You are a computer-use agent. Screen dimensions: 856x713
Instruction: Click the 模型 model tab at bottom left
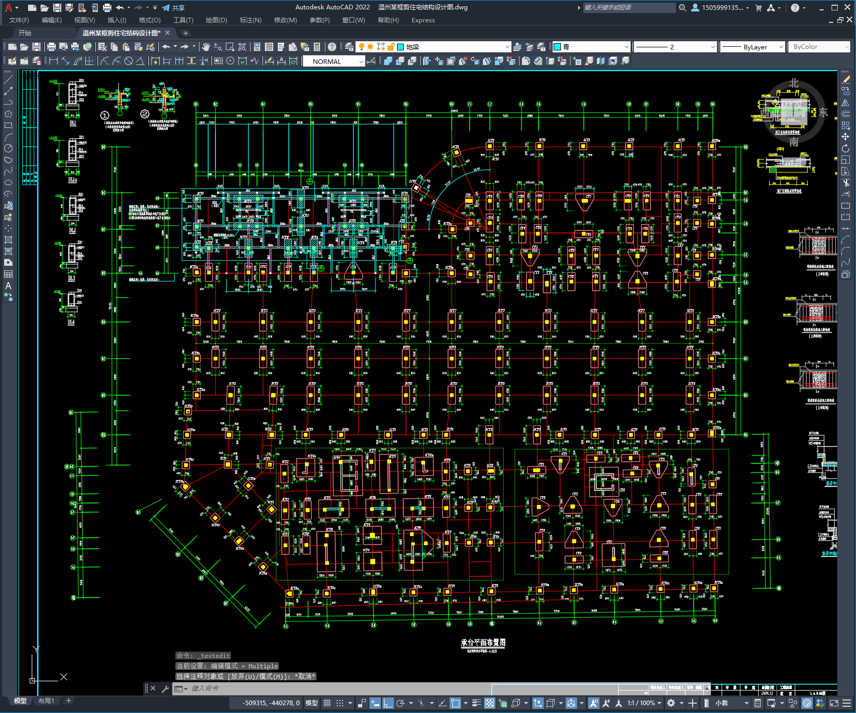(x=20, y=701)
